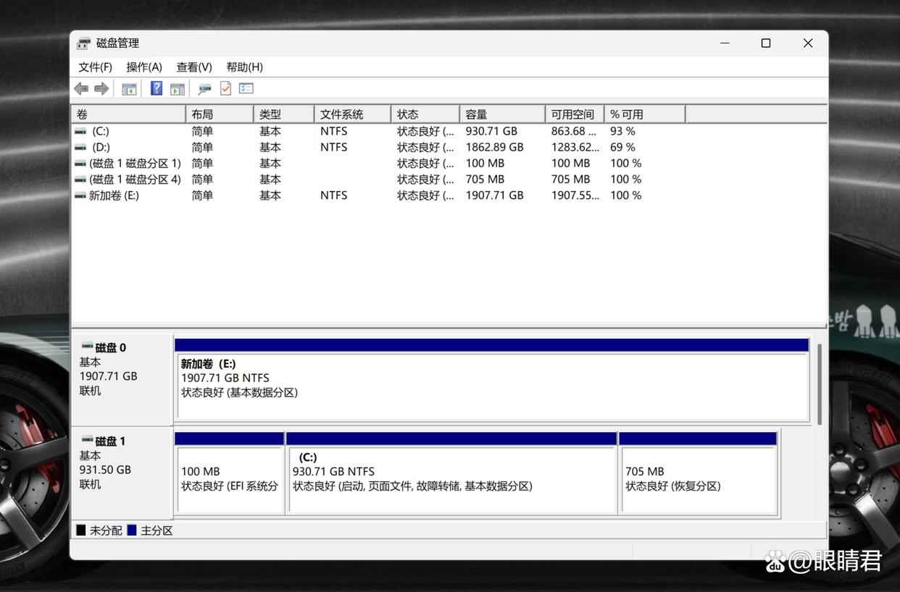Select the (C:) 930.71 GB partition block
900x592 pixels.
point(451,478)
